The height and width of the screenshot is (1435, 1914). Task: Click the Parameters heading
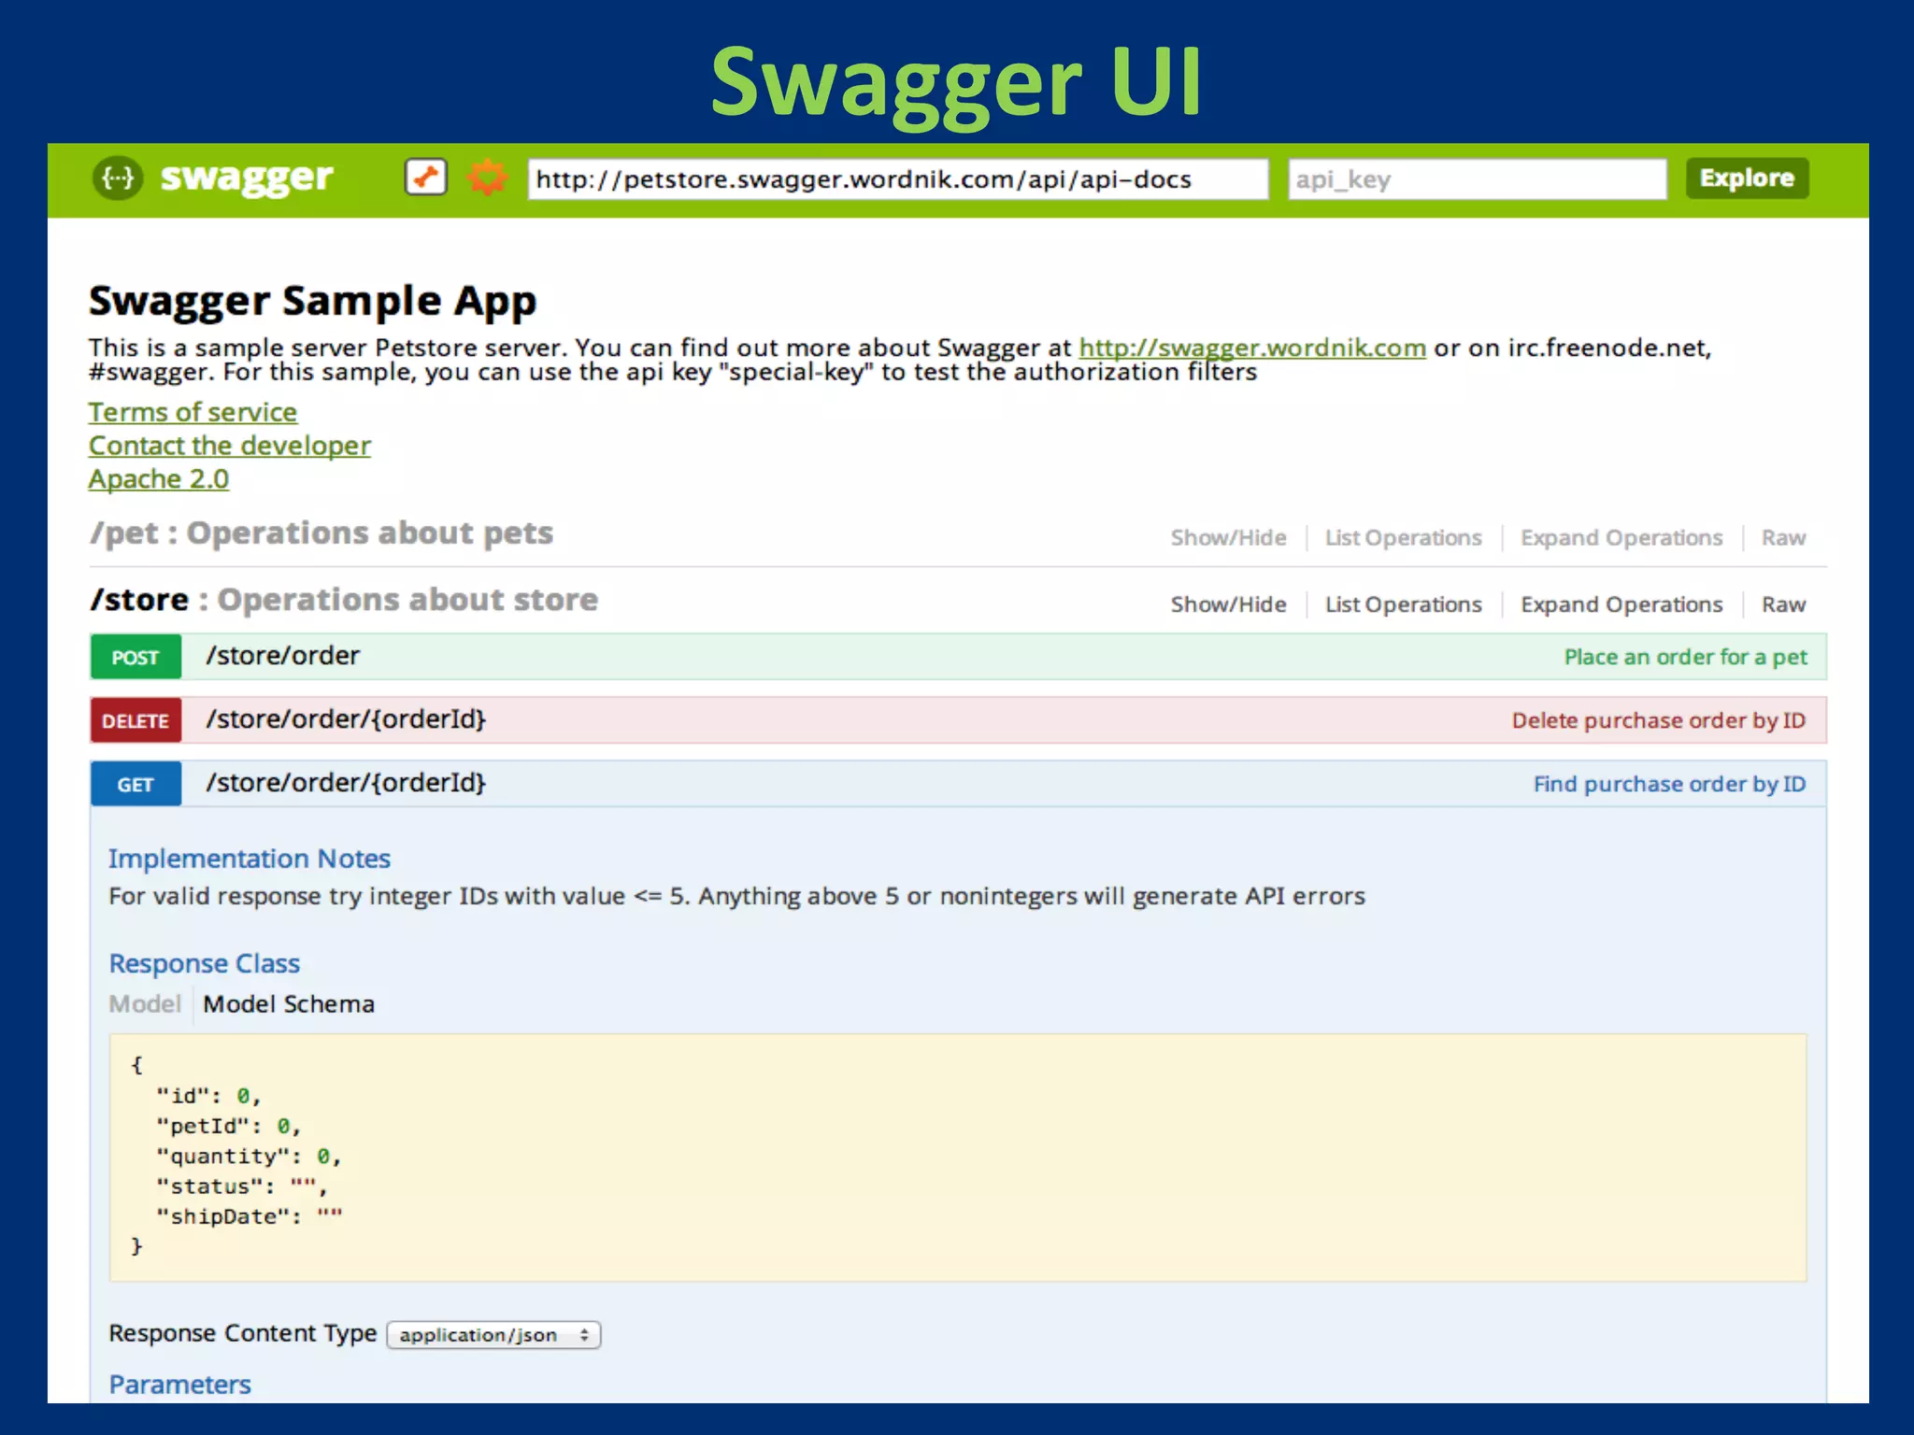click(x=179, y=1385)
